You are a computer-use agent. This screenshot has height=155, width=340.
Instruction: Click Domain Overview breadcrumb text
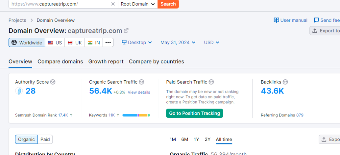[x=55, y=20]
